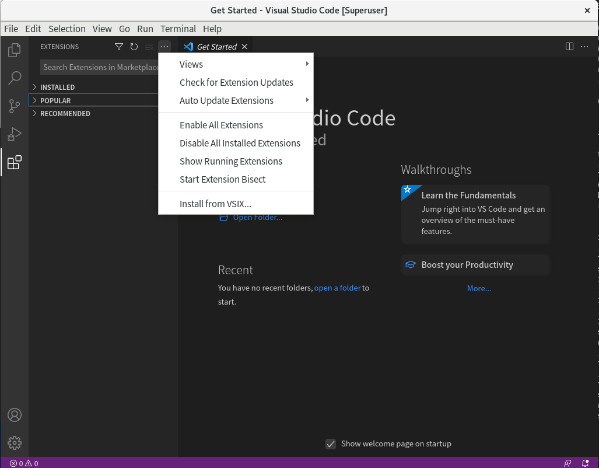Refresh the extensions list
Viewport: 599px width, 468px height.
point(134,47)
